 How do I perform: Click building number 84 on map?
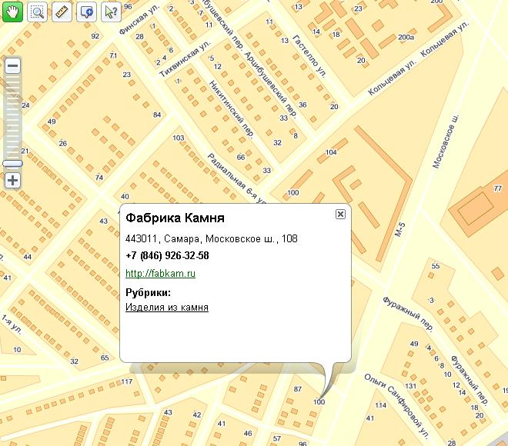click(157, 115)
